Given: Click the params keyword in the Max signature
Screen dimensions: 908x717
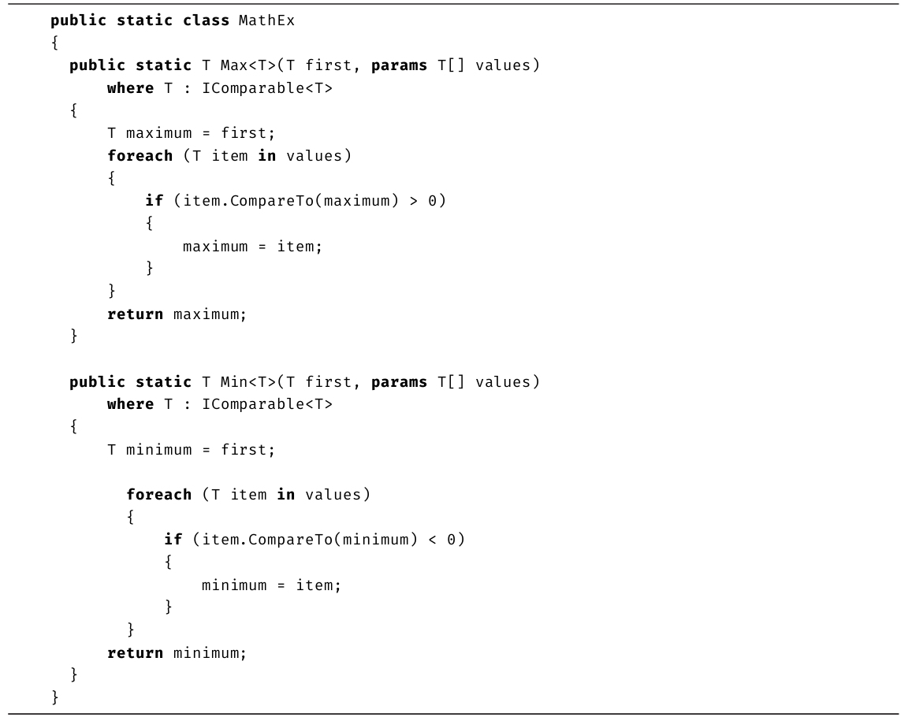Looking at the screenshot, I should coord(399,65).
